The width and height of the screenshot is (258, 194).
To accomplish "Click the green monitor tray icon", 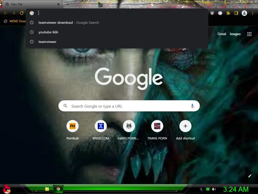I will tap(208, 189).
